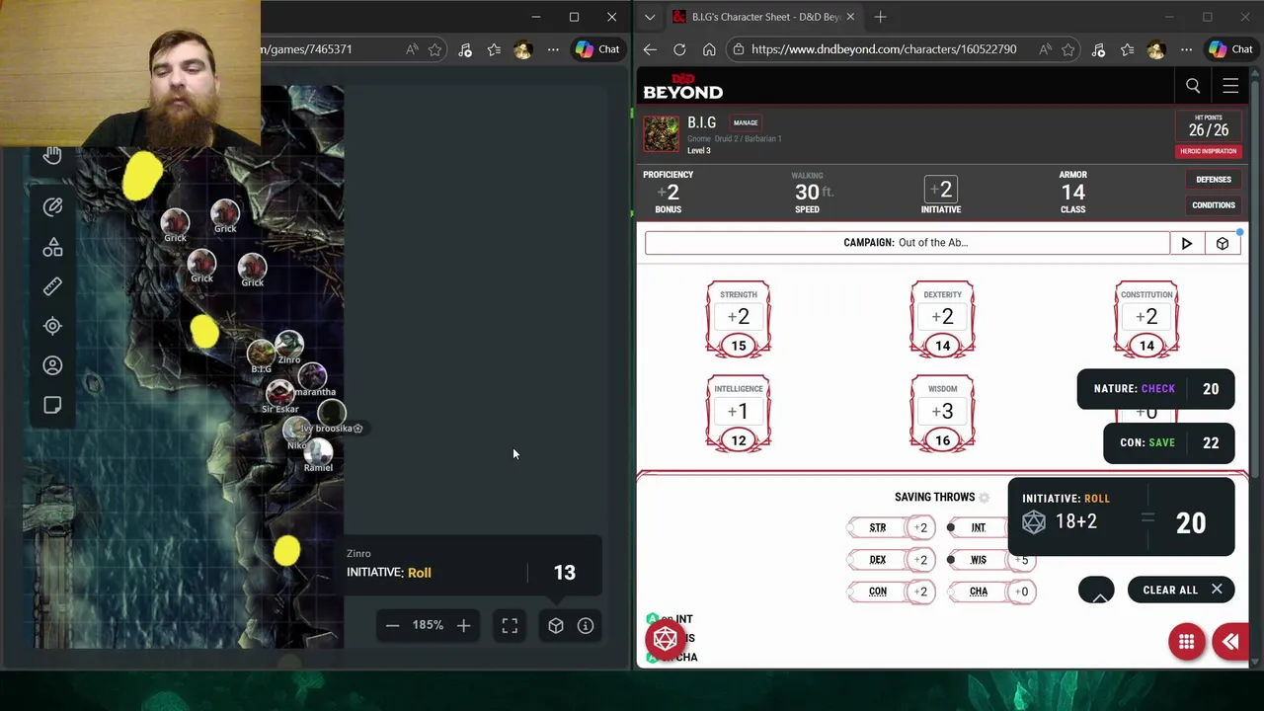
Task: Open the Walking 30 ft. speed details
Action: coord(813,193)
